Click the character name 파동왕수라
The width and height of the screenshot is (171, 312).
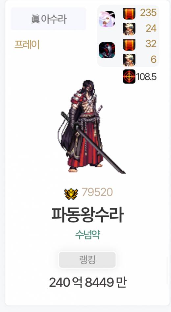pyautogui.click(x=87, y=215)
